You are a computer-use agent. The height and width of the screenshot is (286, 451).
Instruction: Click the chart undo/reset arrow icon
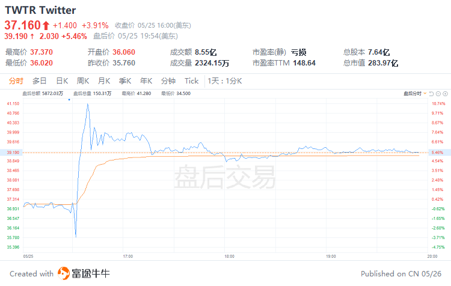tap(431, 94)
